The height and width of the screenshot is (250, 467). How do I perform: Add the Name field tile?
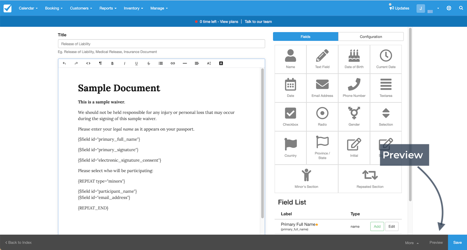290,59
